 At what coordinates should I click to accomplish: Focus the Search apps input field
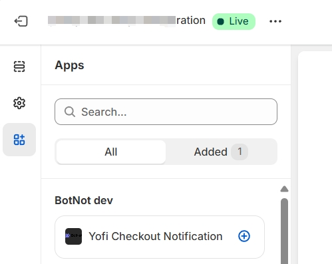coord(166,112)
